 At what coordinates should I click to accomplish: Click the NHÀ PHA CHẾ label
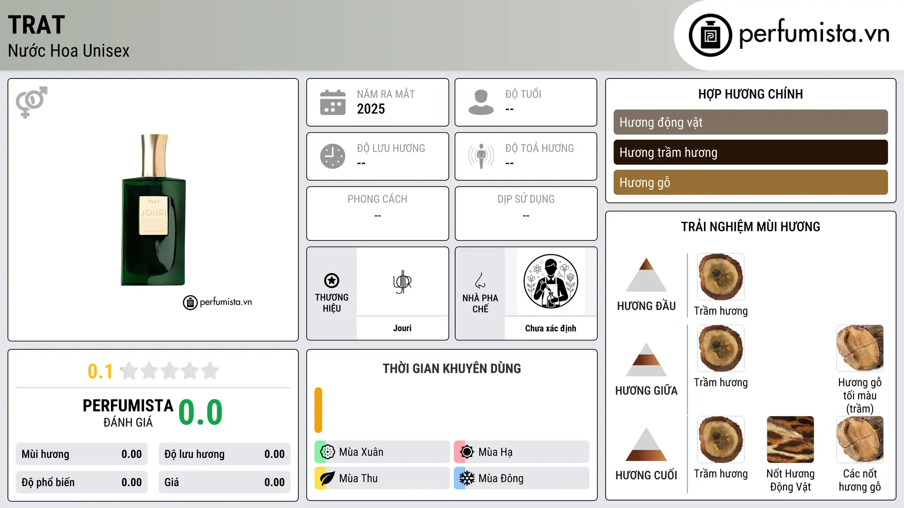pyautogui.click(x=480, y=303)
